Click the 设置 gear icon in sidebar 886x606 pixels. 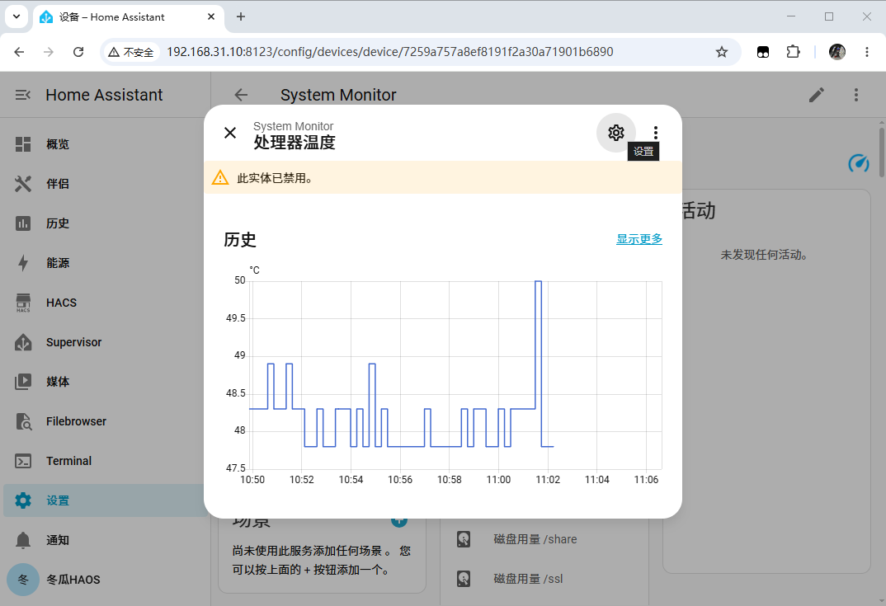coord(23,500)
